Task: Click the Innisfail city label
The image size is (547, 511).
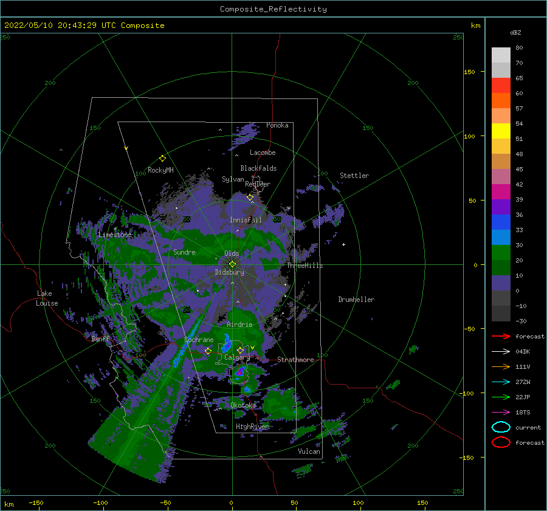Action: [x=246, y=220]
